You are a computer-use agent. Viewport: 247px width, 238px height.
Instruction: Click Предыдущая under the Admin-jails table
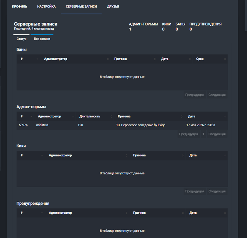[x=189, y=134]
